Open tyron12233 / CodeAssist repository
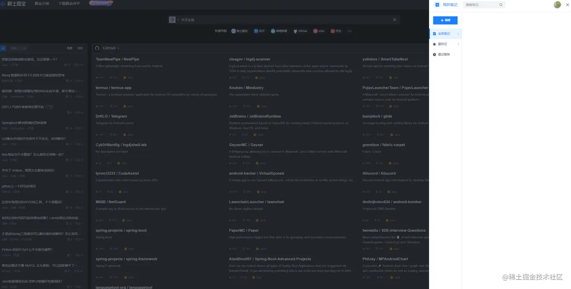Viewport: 571px width, 289px height. [x=117, y=174]
